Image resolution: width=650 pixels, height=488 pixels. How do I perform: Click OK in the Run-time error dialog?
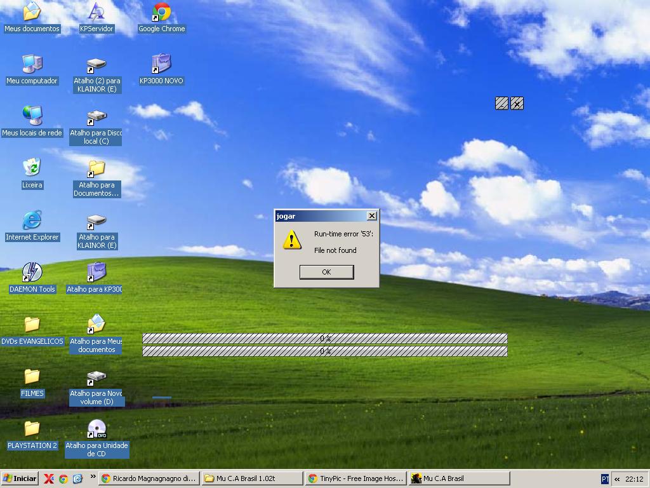coord(326,272)
